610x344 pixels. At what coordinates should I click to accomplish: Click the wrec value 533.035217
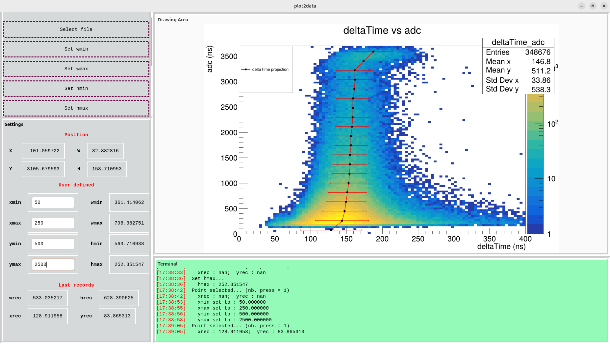point(48,298)
